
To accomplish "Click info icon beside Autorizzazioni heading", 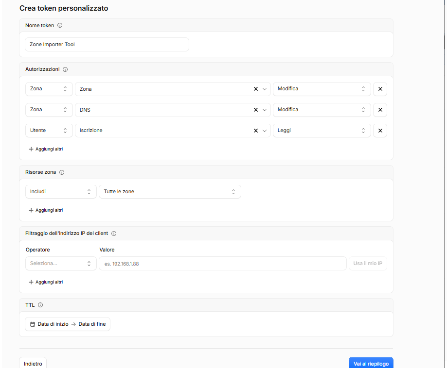I will [65, 69].
